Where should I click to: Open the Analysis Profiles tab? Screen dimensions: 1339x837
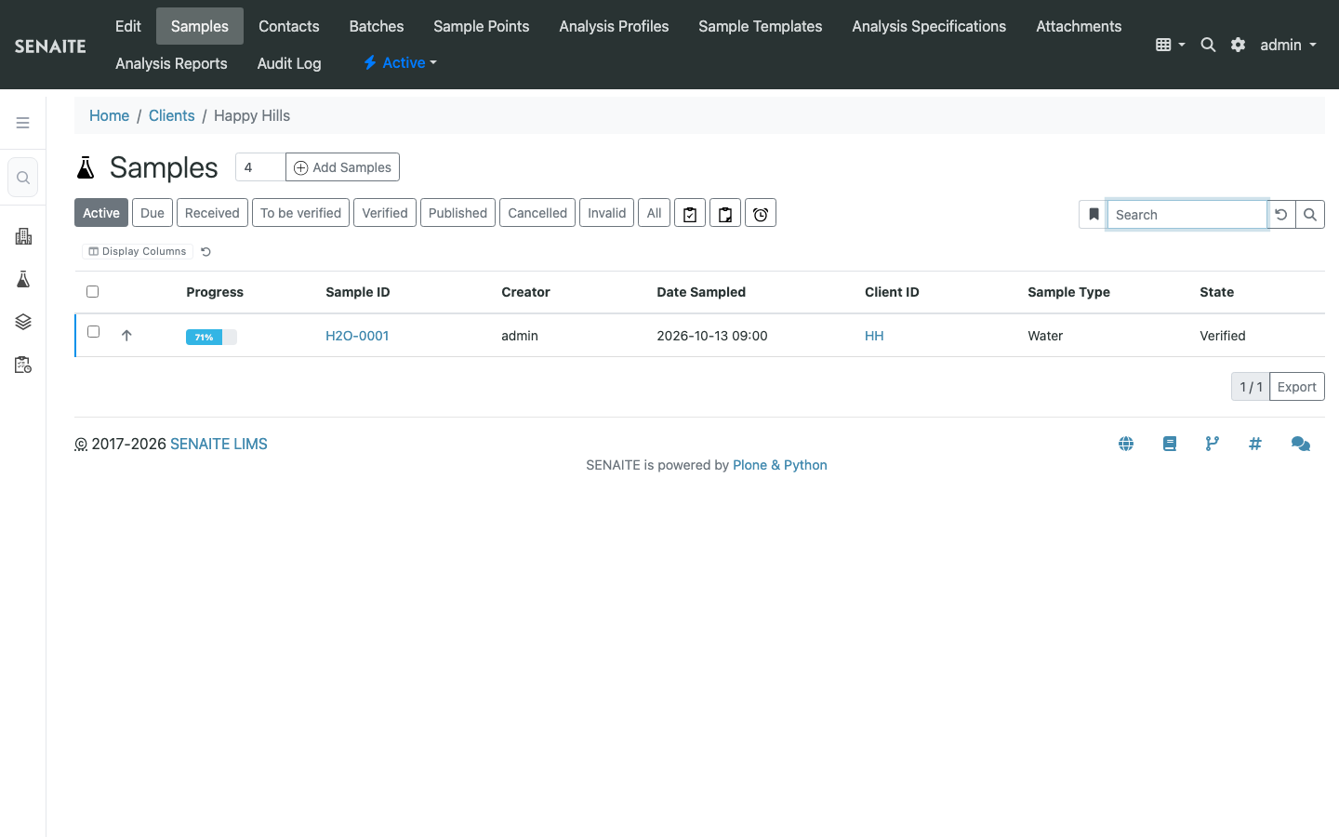614,26
